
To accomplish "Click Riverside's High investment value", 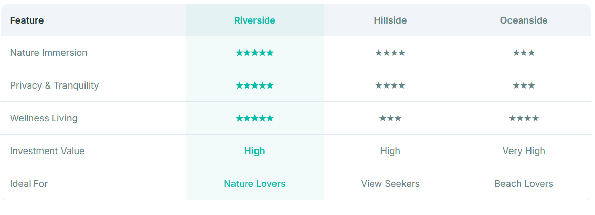I will point(254,151).
